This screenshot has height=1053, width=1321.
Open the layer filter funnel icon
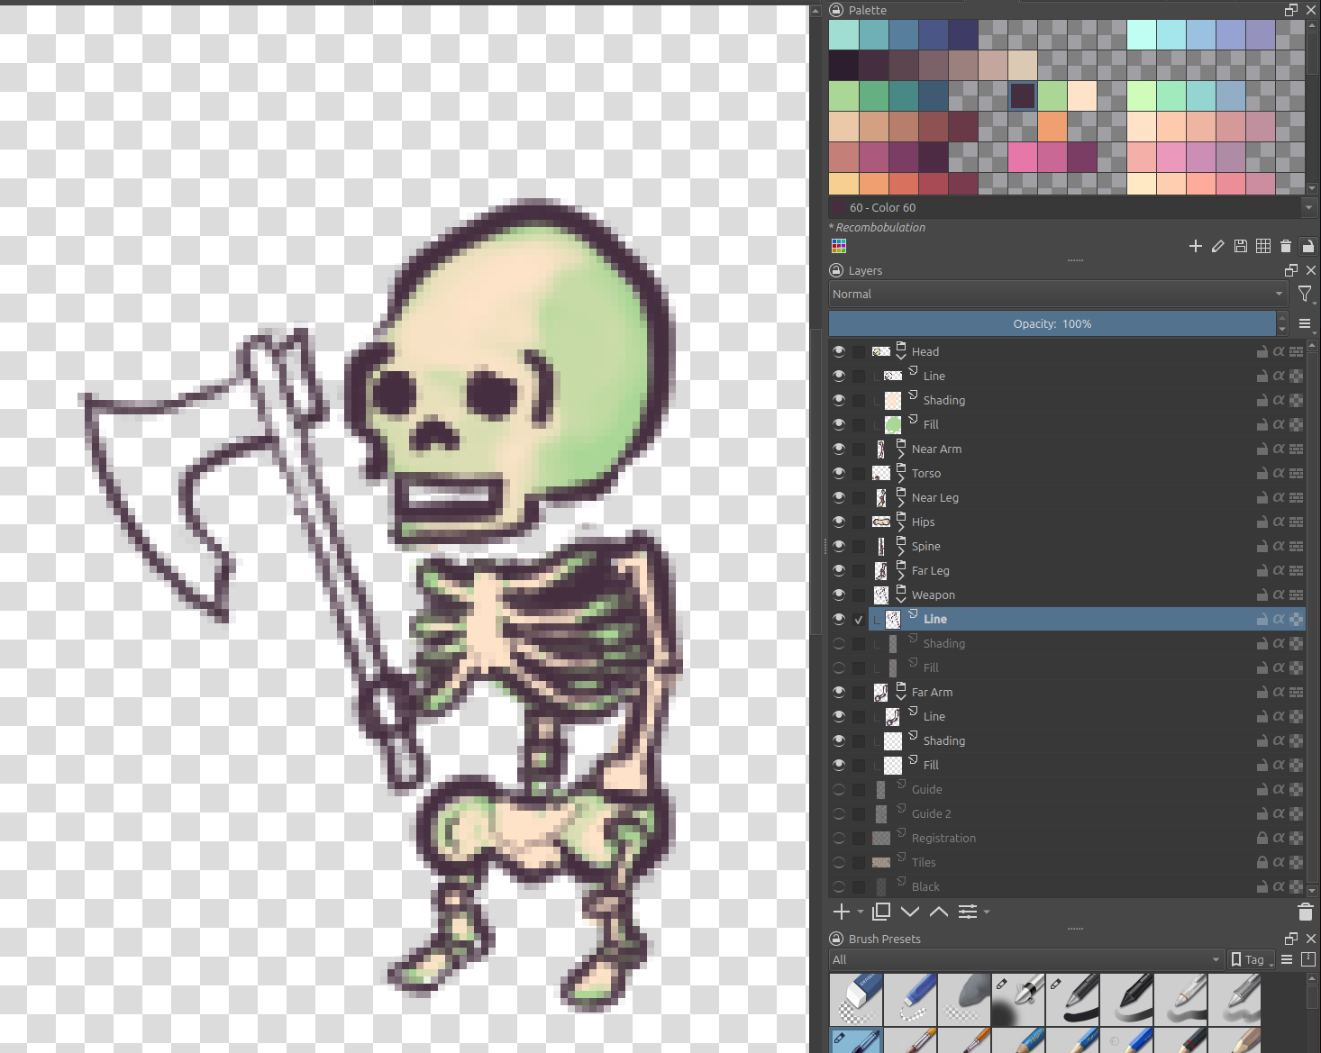tap(1305, 294)
